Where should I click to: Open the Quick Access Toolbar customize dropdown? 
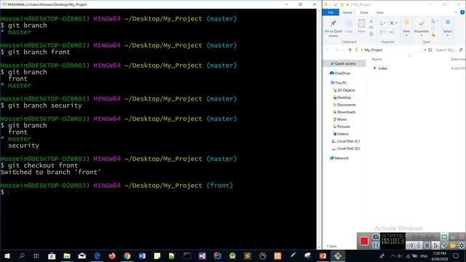coord(347,4)
